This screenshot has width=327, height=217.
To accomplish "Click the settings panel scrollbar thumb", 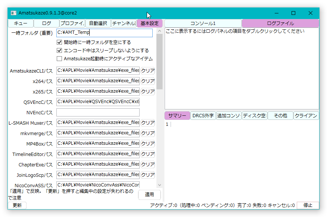I will tap(159, 61).
